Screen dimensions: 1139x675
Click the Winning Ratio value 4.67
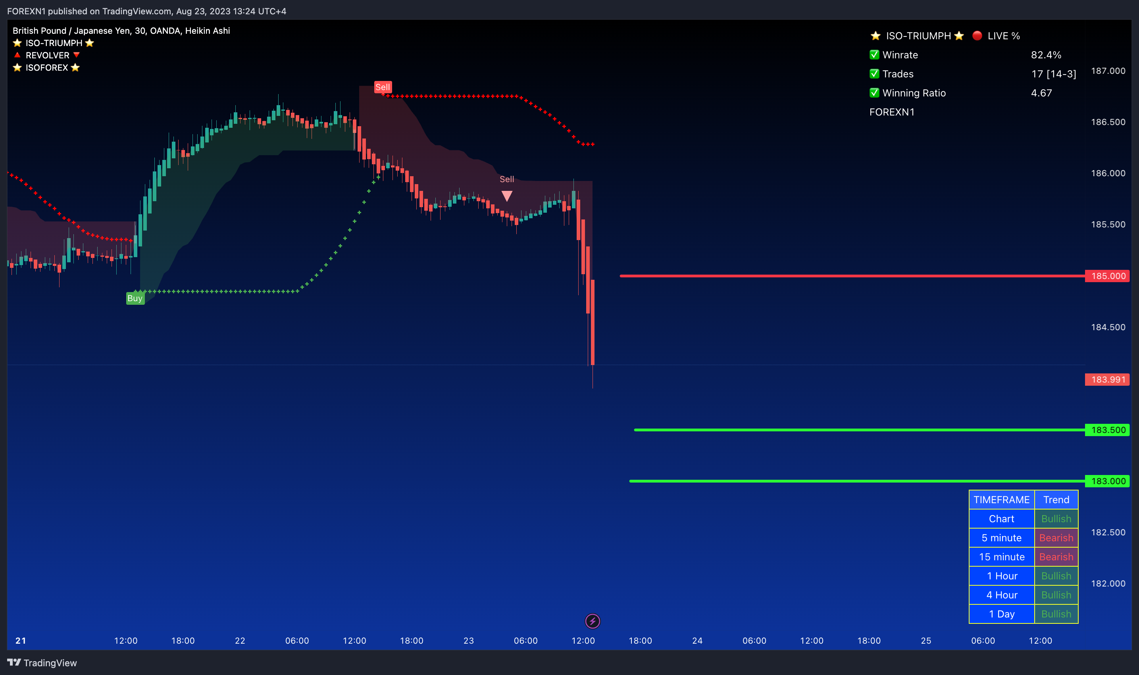click(1041, 93)
